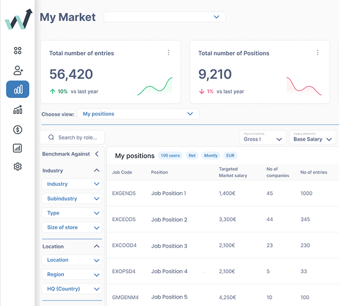Open the Region filter dropdown

point(72,274)
